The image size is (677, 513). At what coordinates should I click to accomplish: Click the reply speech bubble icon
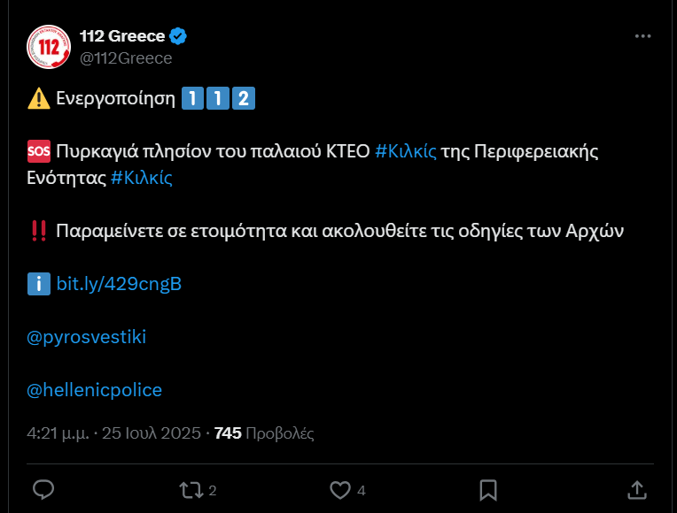43,489
